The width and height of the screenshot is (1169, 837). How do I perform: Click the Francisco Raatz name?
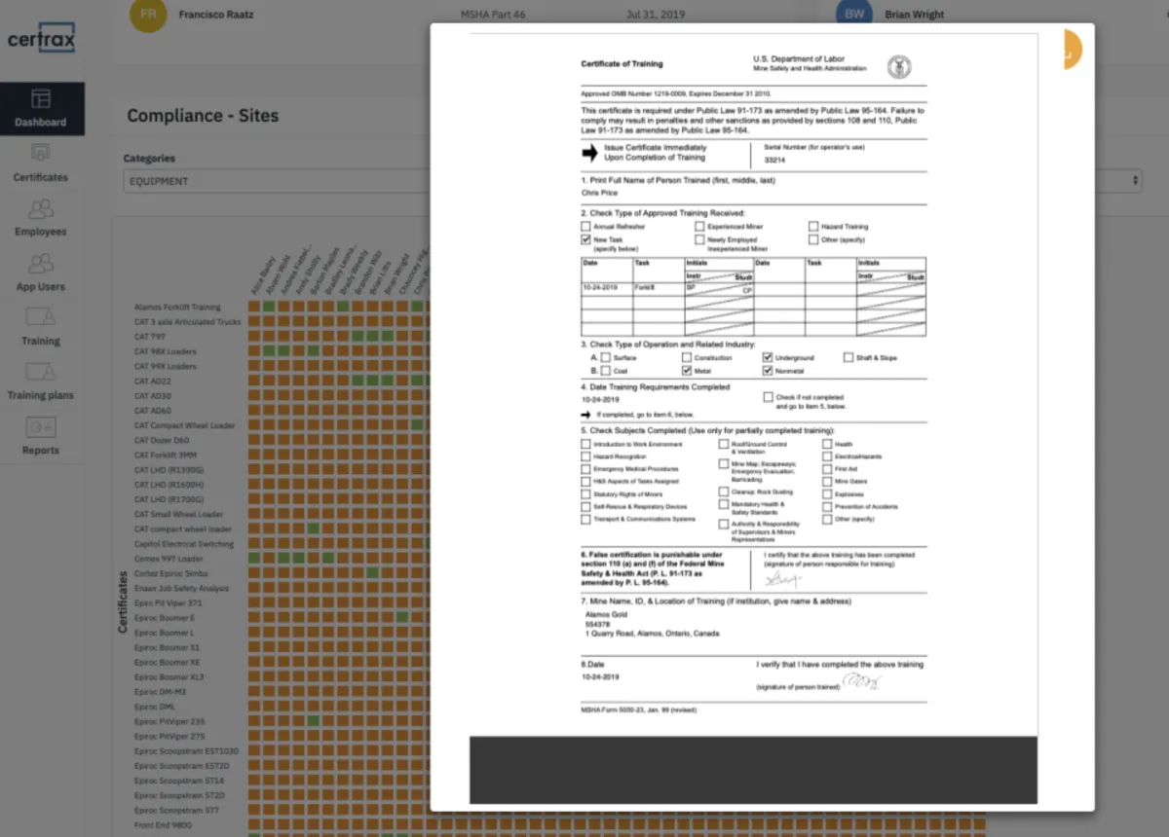point(214,16)
